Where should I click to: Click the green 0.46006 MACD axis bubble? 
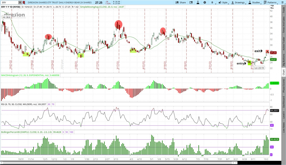pos(274,83)
